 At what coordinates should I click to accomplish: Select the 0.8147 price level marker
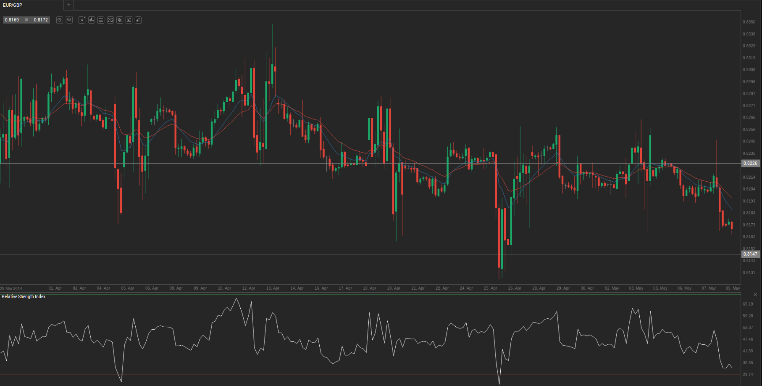coord(750,254)
